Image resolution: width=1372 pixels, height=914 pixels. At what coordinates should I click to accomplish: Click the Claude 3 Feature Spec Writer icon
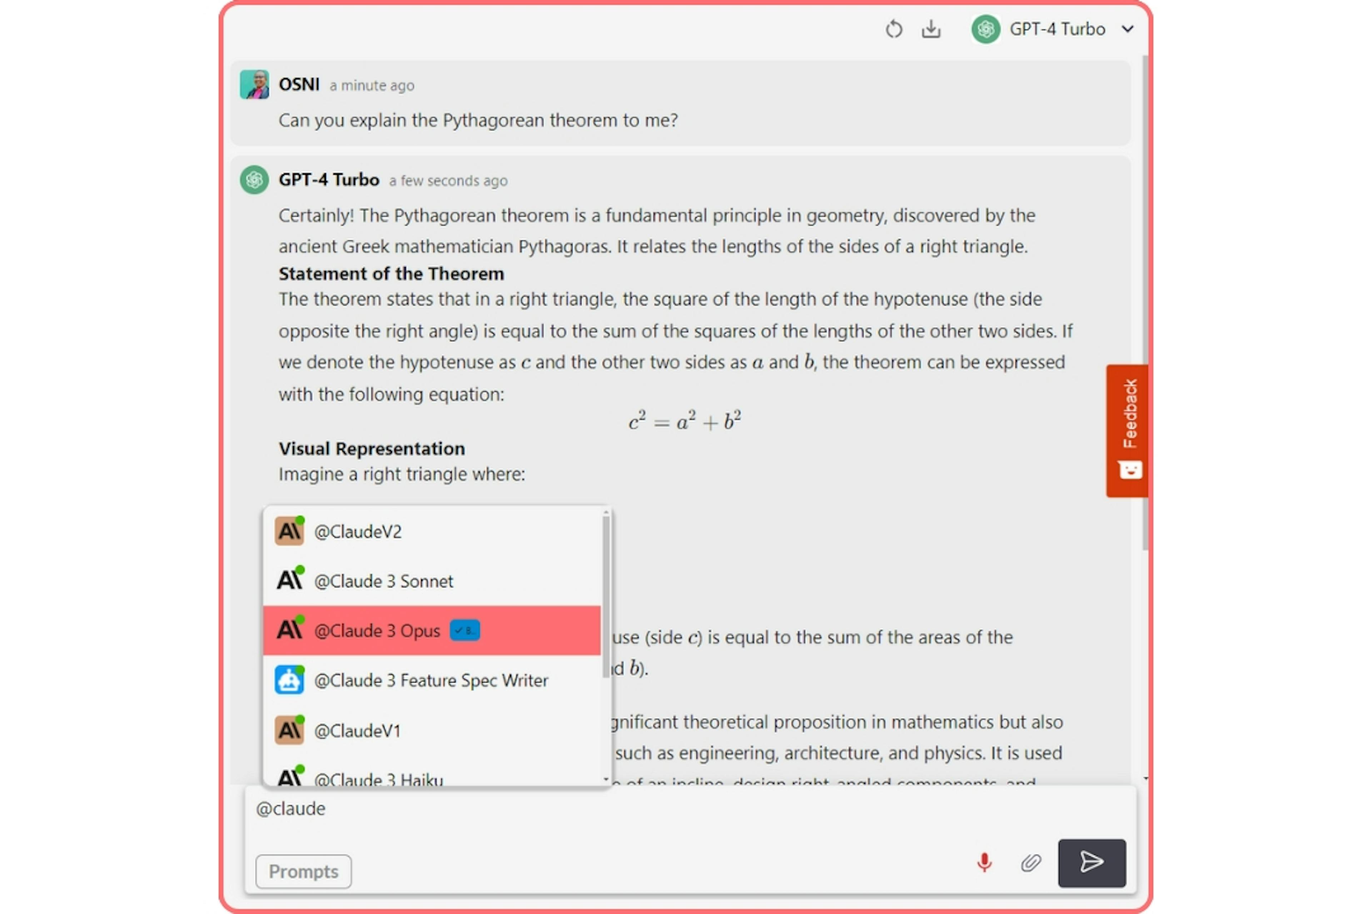pyautogui.click(x=289, y=679)
